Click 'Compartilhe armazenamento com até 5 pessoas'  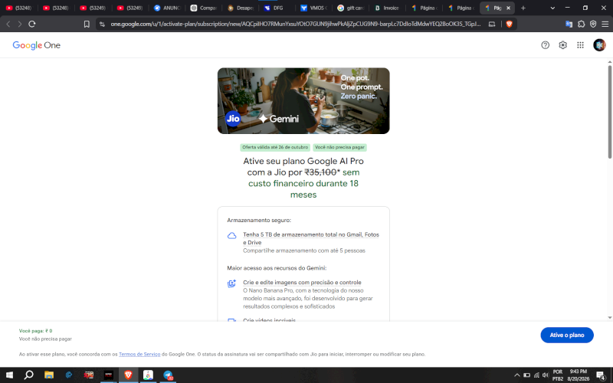pyautogui.click(x=303, y=250)
